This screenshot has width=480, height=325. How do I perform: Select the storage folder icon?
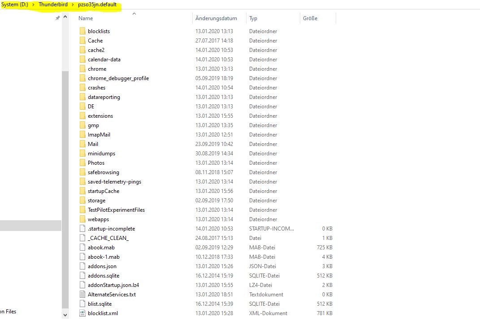pyautogui.click(x=82, y=200)
